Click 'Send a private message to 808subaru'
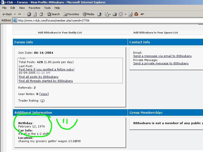Viewport: 203px width, 152px height. click(161, 63)
